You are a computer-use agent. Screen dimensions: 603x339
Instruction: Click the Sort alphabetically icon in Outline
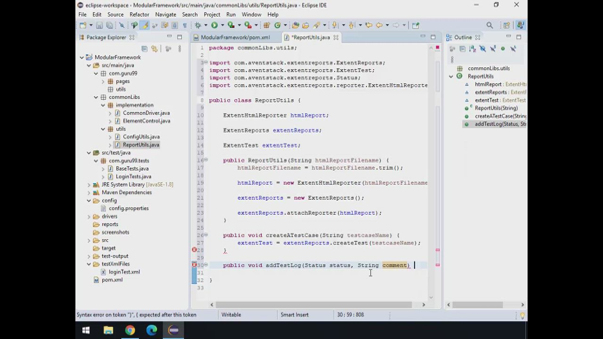click(x=473, y=48)
